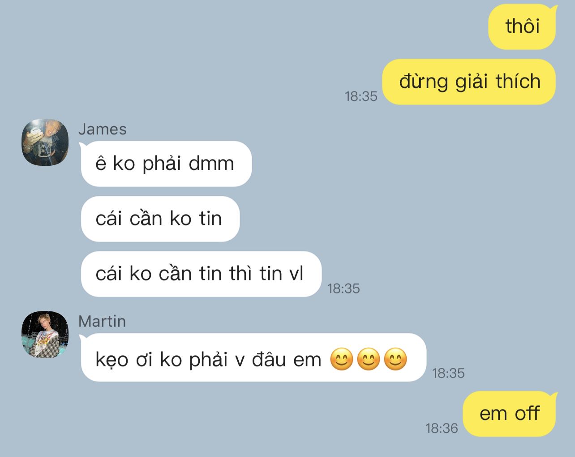The width and height of the screenshot is (575, 457).
Task: Click the word 'dmm' in James's message
Action: (x=211, y=164)
